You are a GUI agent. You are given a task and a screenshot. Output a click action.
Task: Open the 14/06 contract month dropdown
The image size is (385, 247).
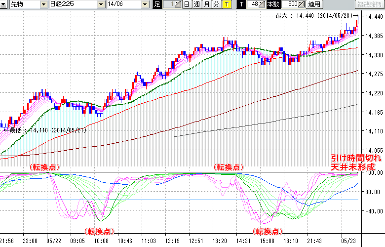click(145, 4)
